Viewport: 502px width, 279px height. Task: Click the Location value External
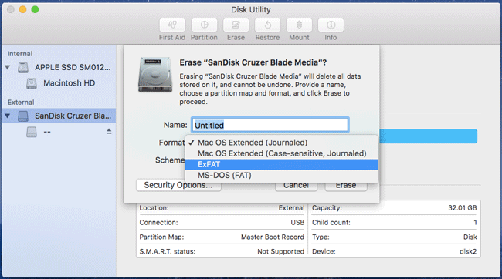click(x=291, y=208)
